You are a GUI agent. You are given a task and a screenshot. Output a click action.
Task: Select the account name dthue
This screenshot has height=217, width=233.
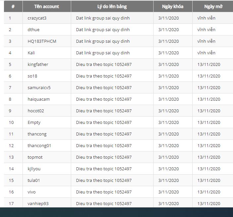[x=33, y=29]
